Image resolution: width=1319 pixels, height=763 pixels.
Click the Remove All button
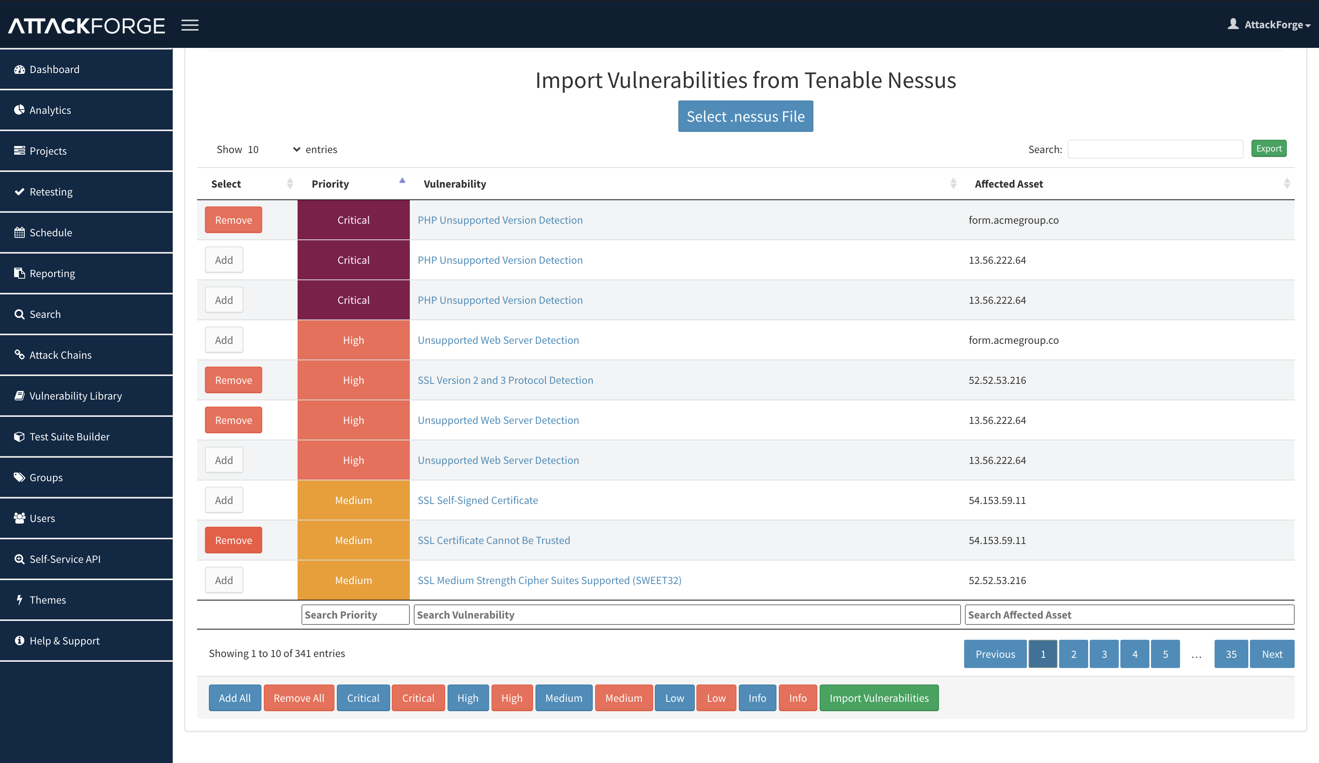[299, 698]
